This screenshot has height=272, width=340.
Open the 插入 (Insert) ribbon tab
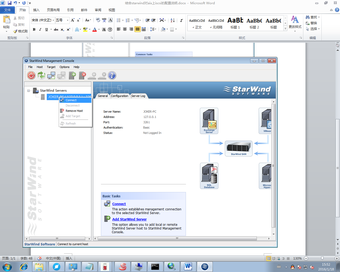36,10
